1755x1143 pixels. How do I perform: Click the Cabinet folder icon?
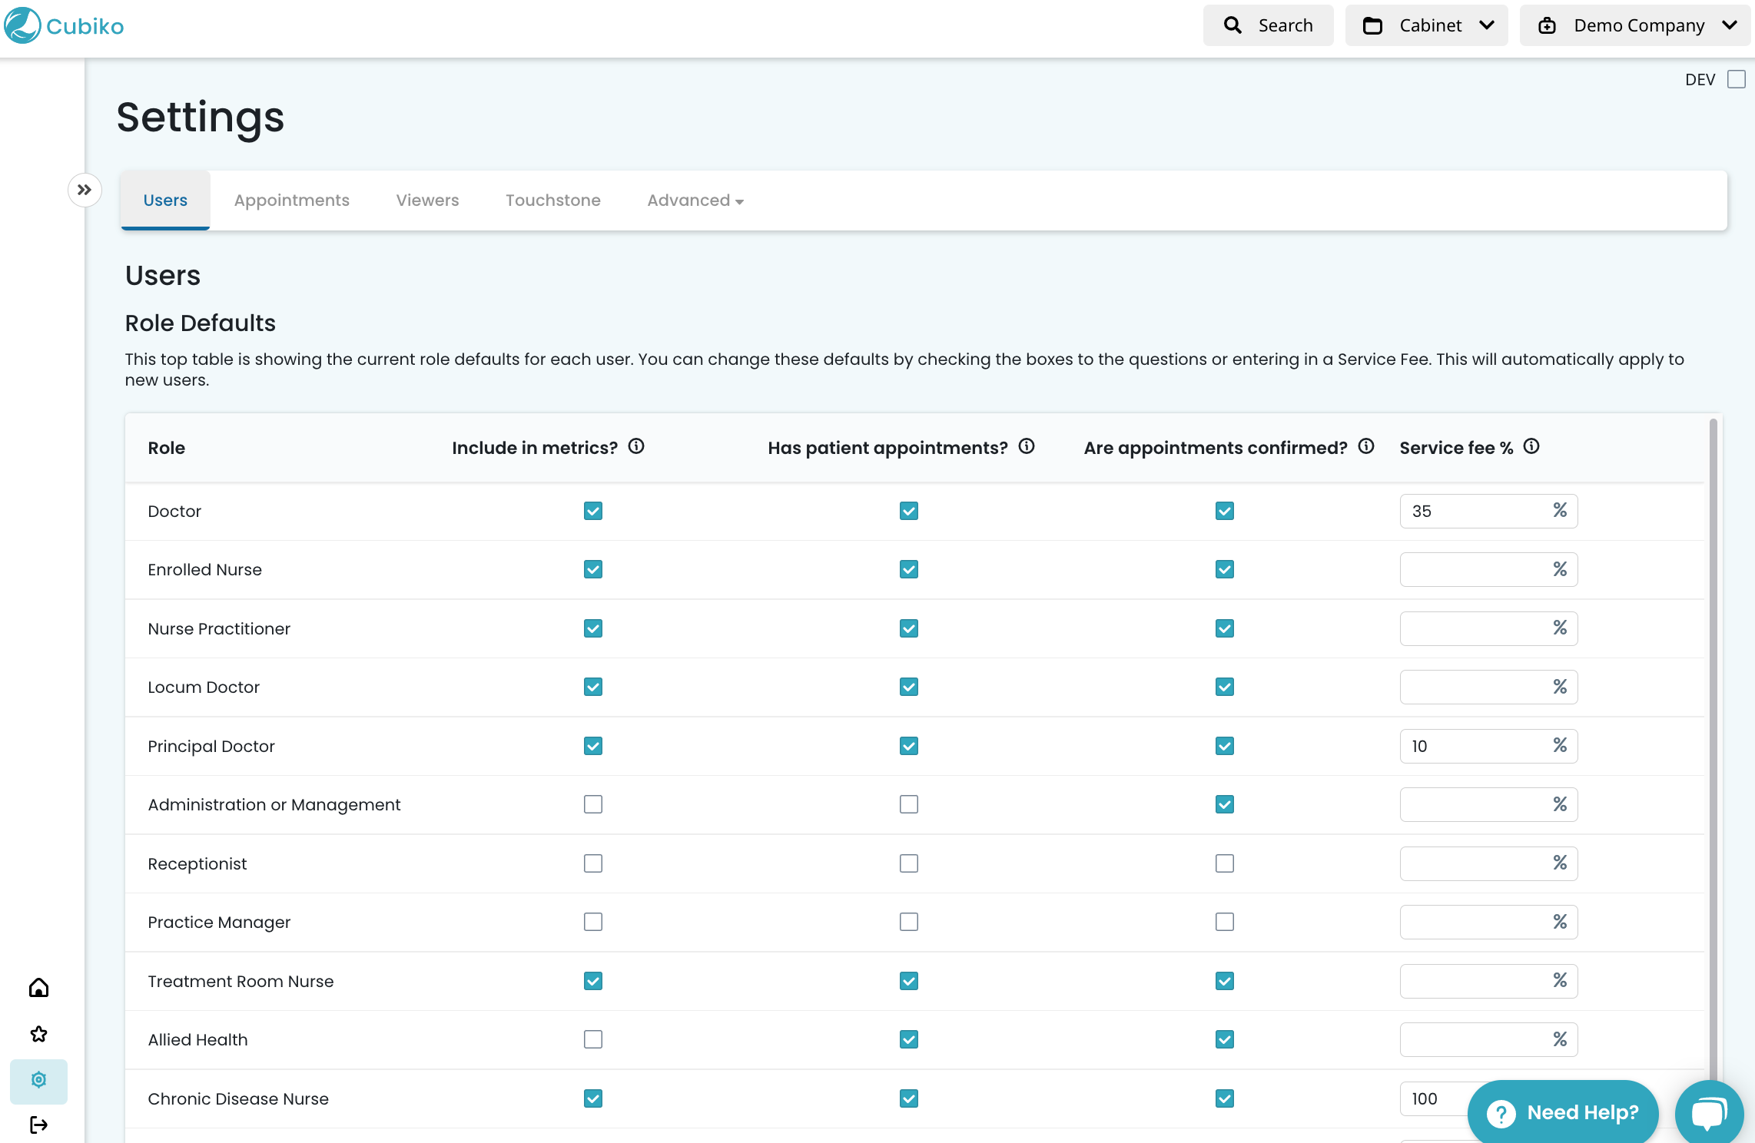[x=1375, y=25]
